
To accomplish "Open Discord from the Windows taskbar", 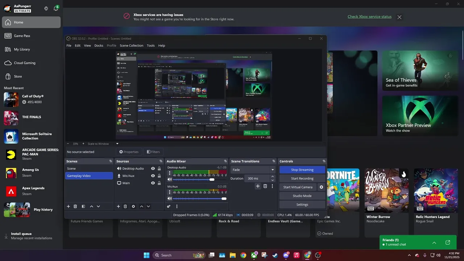I will tap(286, 255).
